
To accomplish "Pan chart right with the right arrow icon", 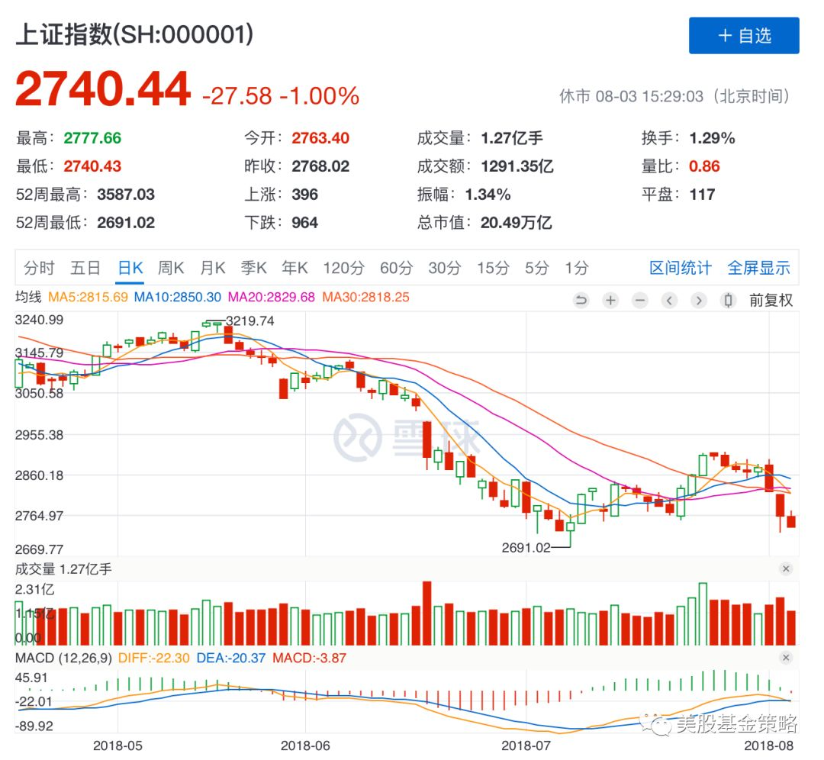I will pyautogui.click(x=699, y=301).
